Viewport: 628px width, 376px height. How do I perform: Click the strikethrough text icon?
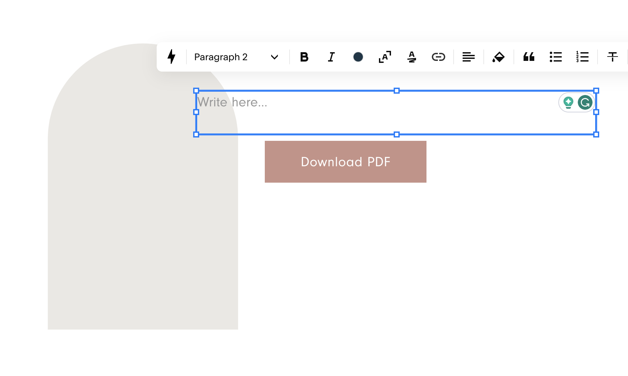point(613,57)
